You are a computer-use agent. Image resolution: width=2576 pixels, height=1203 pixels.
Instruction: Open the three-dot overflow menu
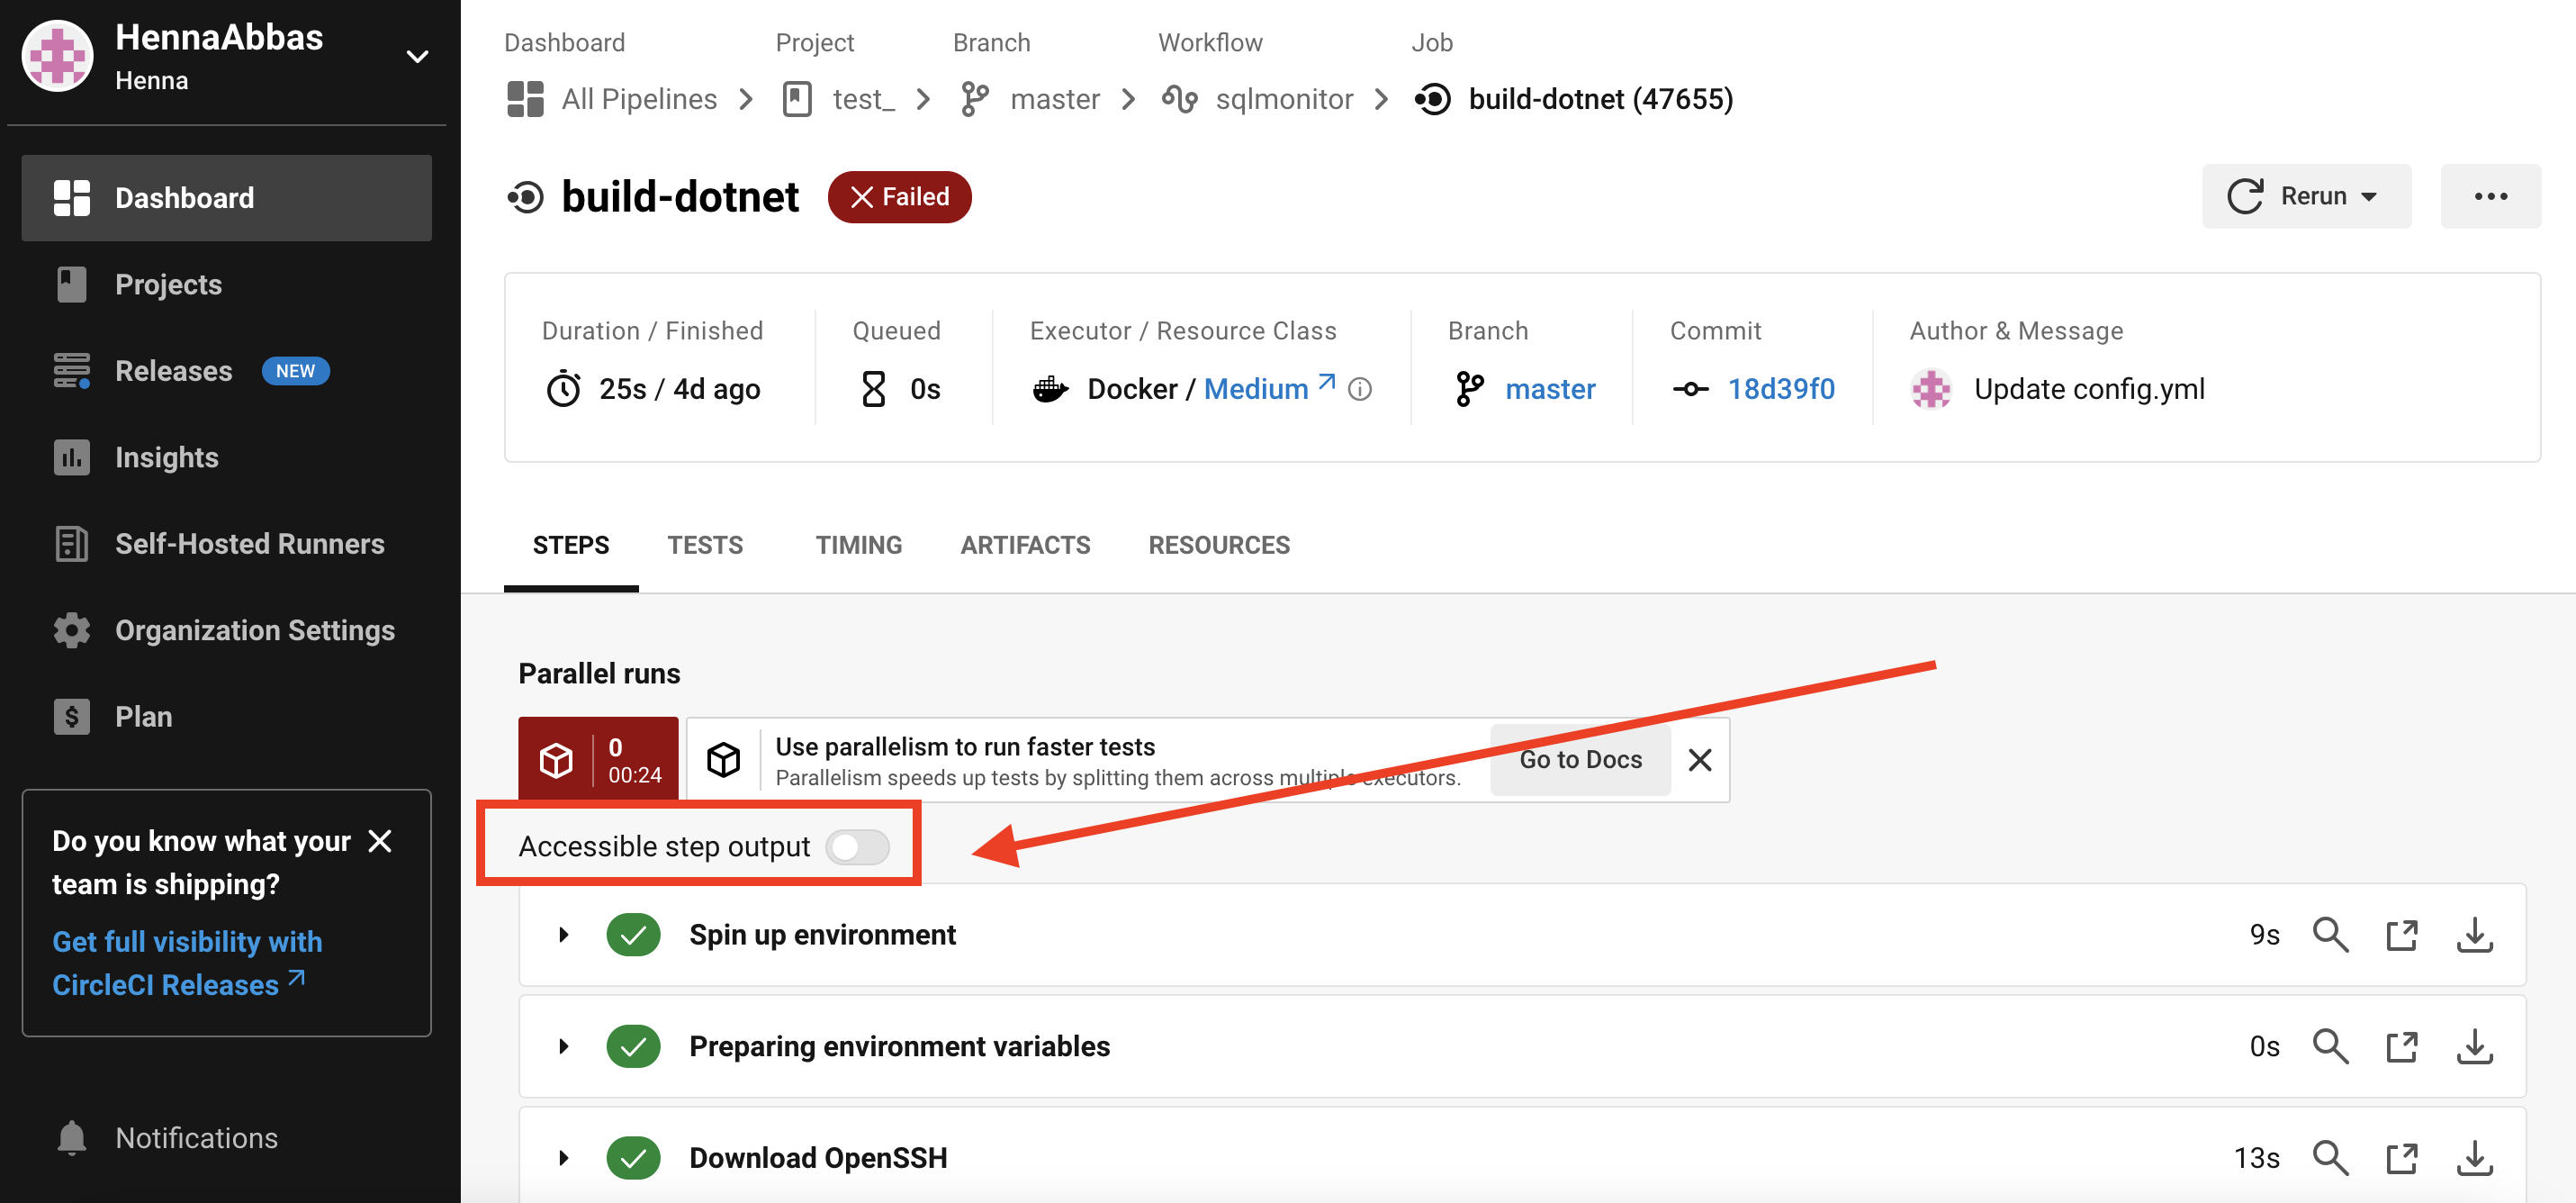2490,196
